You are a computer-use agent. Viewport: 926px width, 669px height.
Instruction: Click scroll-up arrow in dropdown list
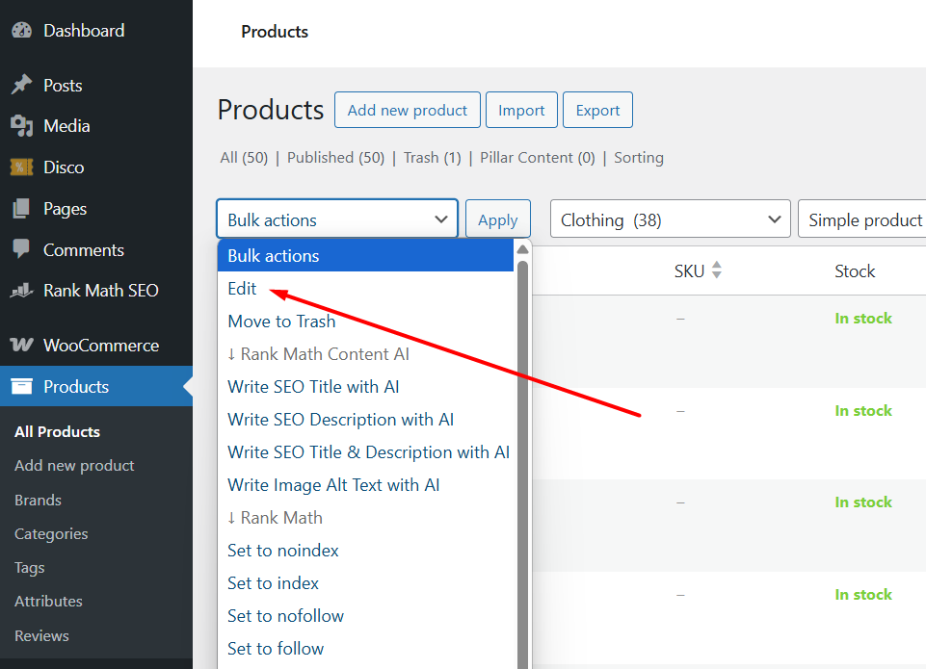522,249
